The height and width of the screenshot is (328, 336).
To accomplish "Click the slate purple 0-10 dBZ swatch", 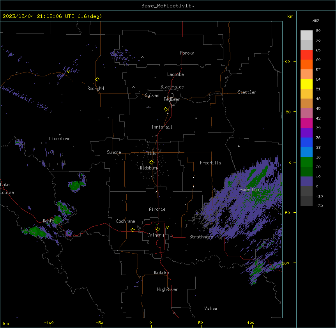I will point(306,182).
